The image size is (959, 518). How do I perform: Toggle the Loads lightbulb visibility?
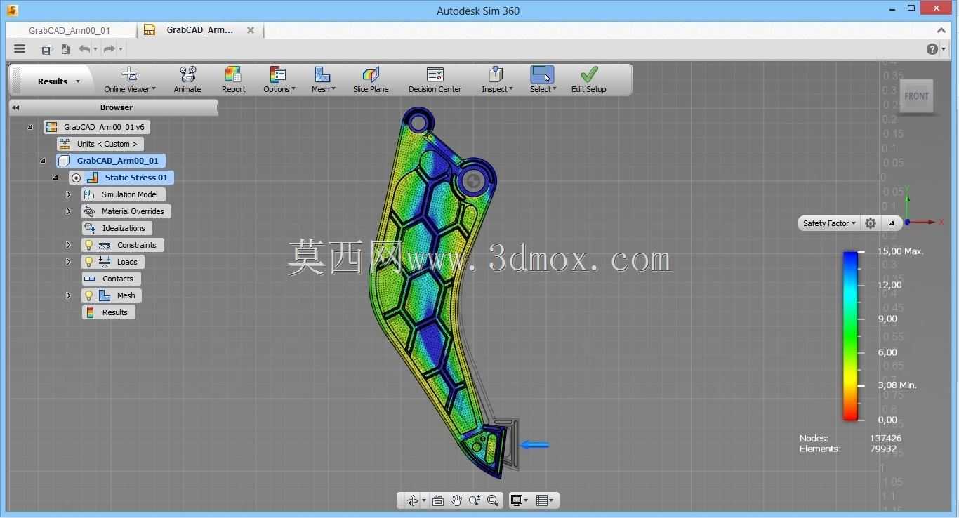88,262
